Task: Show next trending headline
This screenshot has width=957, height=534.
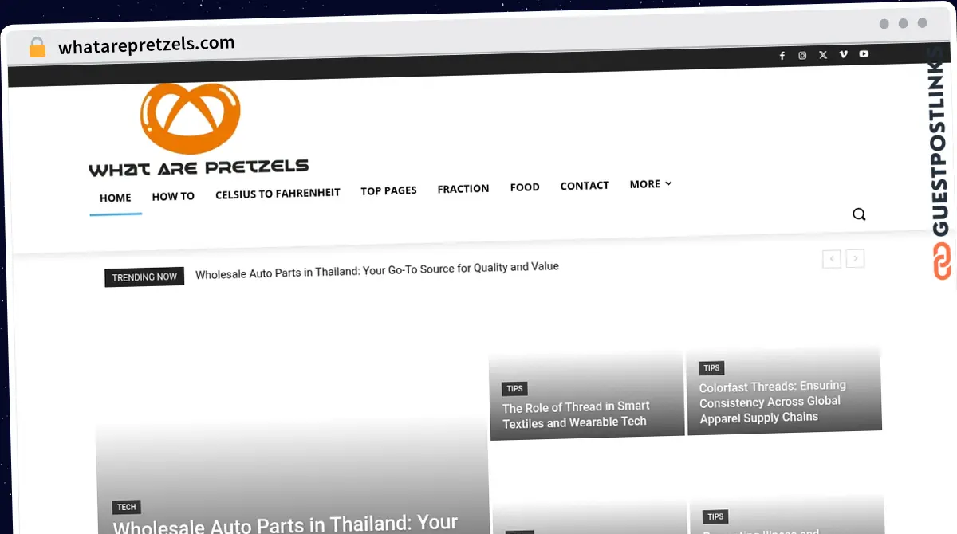Action: (x=856, y=258)
